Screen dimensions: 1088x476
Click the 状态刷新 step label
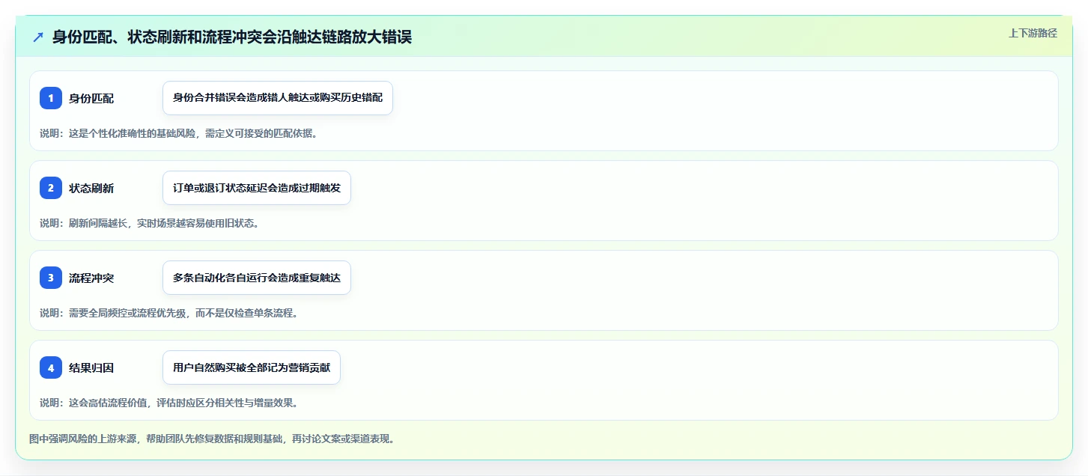pyautogui.click(x=91, y=188)
